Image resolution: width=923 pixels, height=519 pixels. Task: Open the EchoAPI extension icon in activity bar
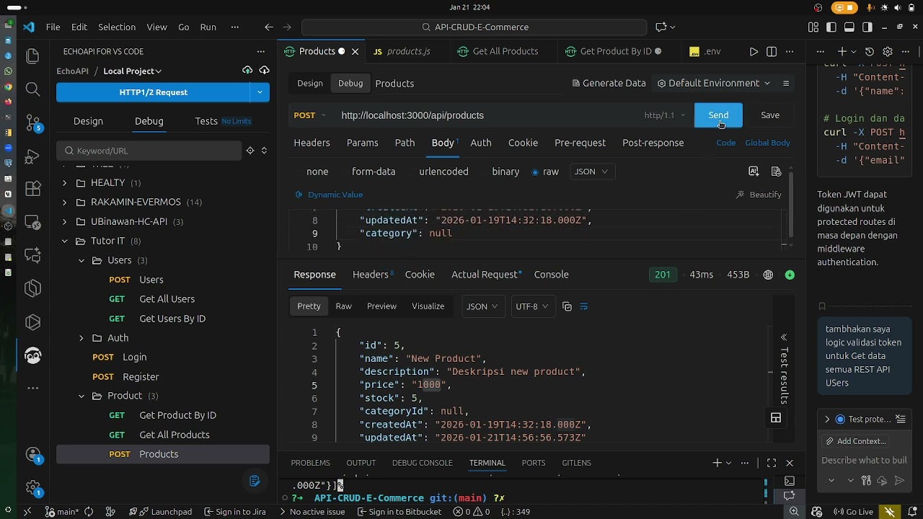(x=32, y=355)
